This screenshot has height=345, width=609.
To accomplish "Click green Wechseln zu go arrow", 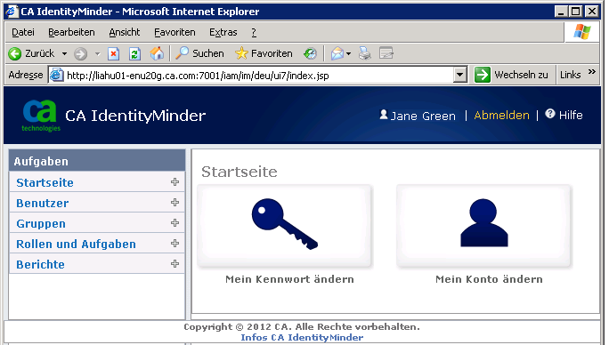I will pyautogui.click(x=482, y=75).
